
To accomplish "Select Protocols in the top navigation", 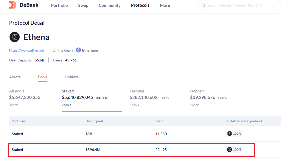I will click(140, 5).
